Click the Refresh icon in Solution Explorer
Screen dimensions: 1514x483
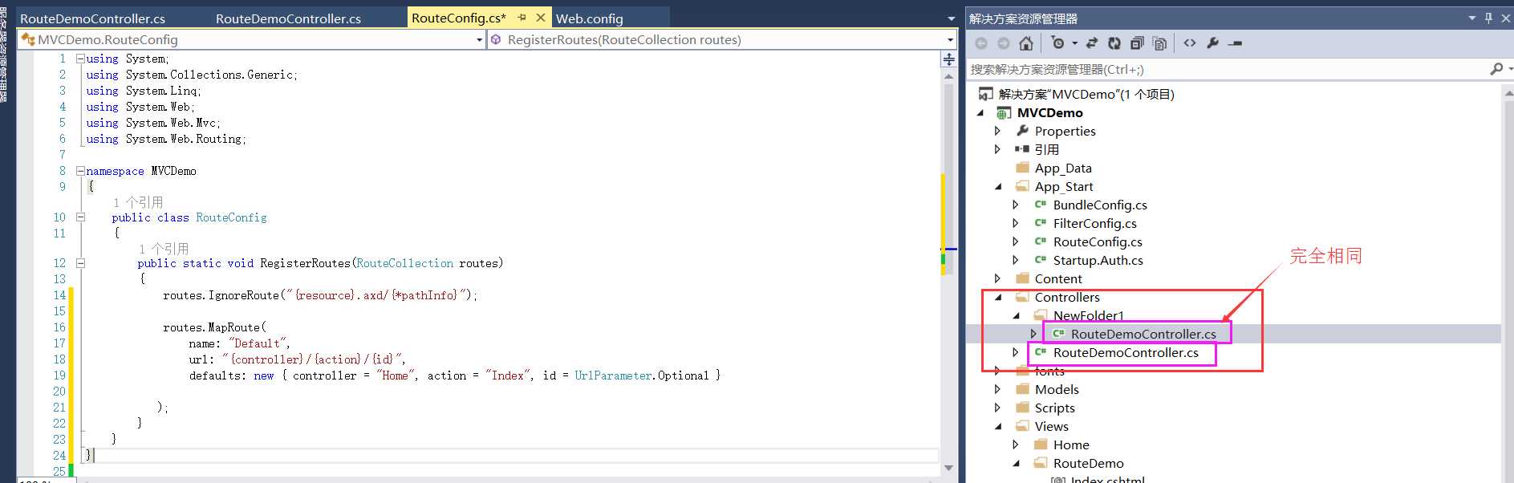pos(1114,43)
